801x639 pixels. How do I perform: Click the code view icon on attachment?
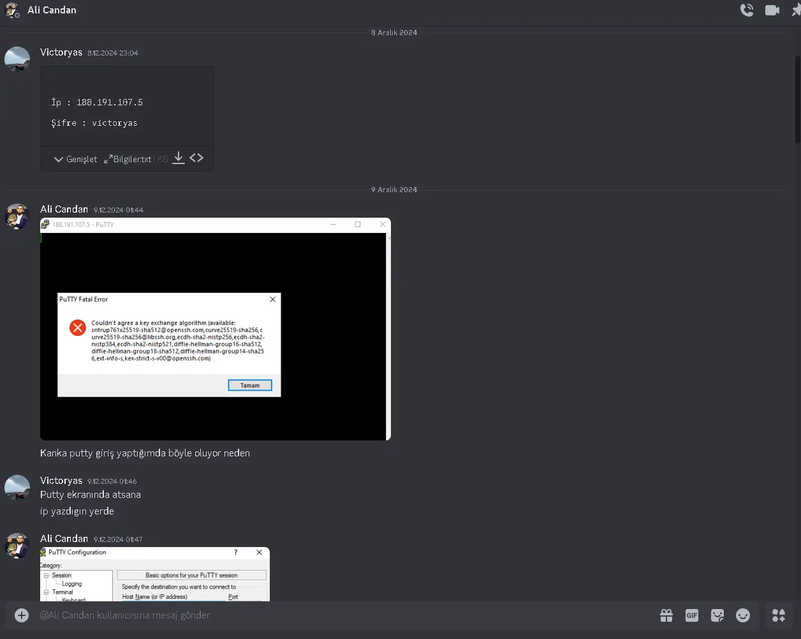[196, 158]
